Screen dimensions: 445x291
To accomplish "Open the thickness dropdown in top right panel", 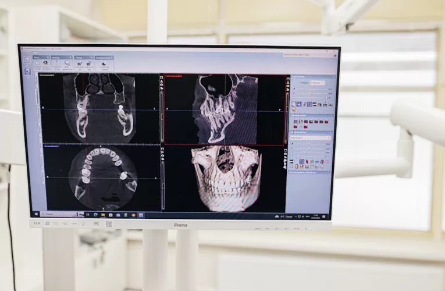I will [318, 83].
